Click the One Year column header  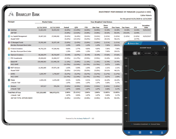point(96,27)
